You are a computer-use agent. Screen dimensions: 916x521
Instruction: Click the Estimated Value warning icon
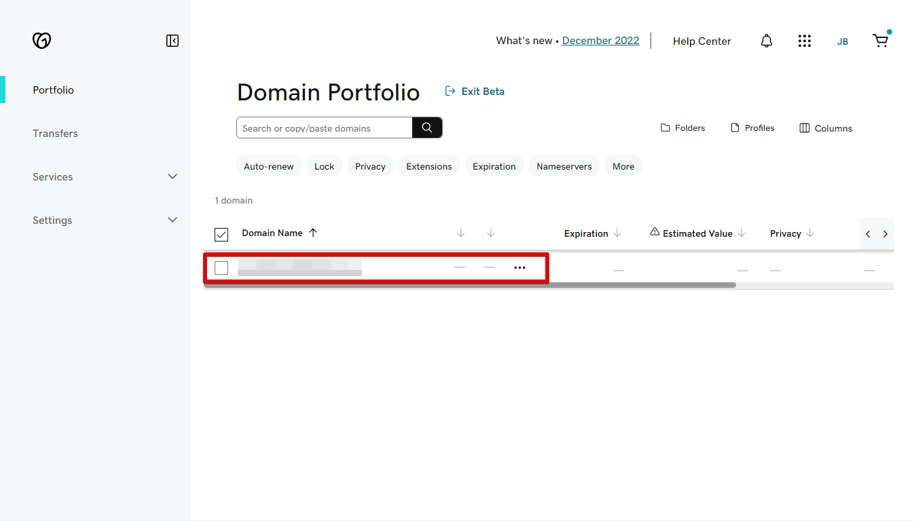point(655,232)
